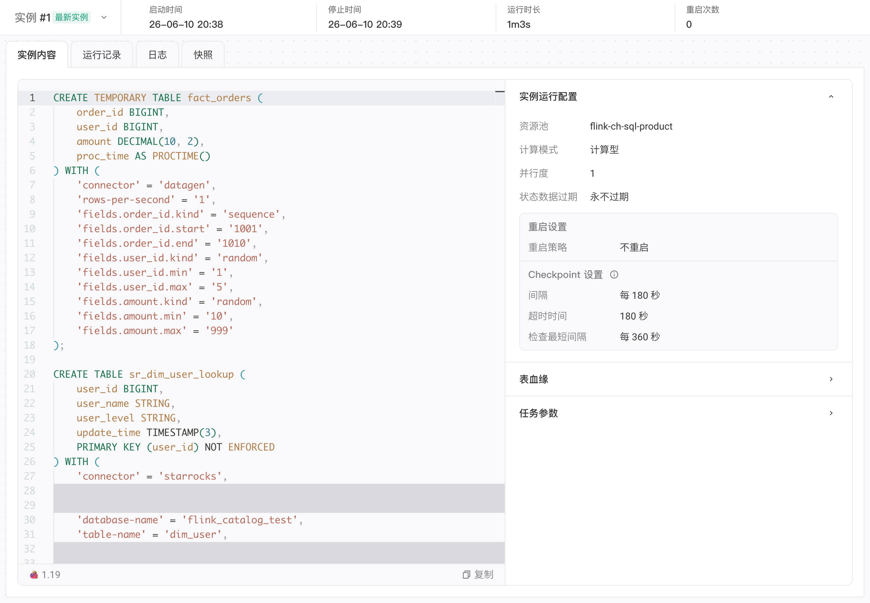Viewport: 870px width, 603px height.
Task: Click line number 20 in the gutter
Action: [29, 374]
